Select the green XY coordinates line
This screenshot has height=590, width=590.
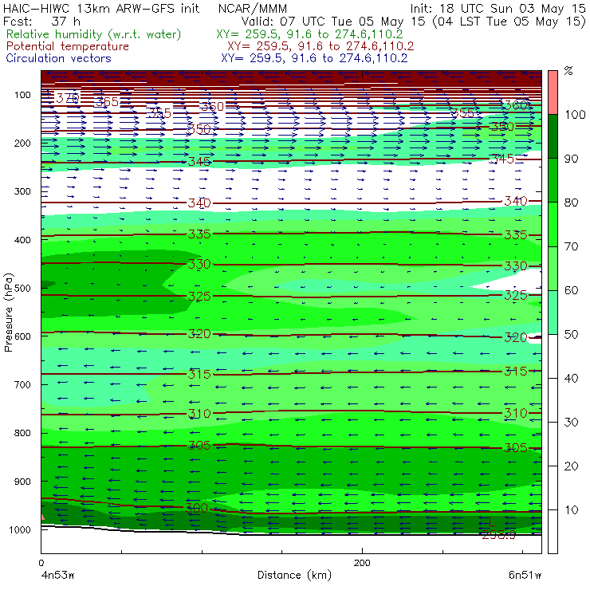(x=309, y=34)
